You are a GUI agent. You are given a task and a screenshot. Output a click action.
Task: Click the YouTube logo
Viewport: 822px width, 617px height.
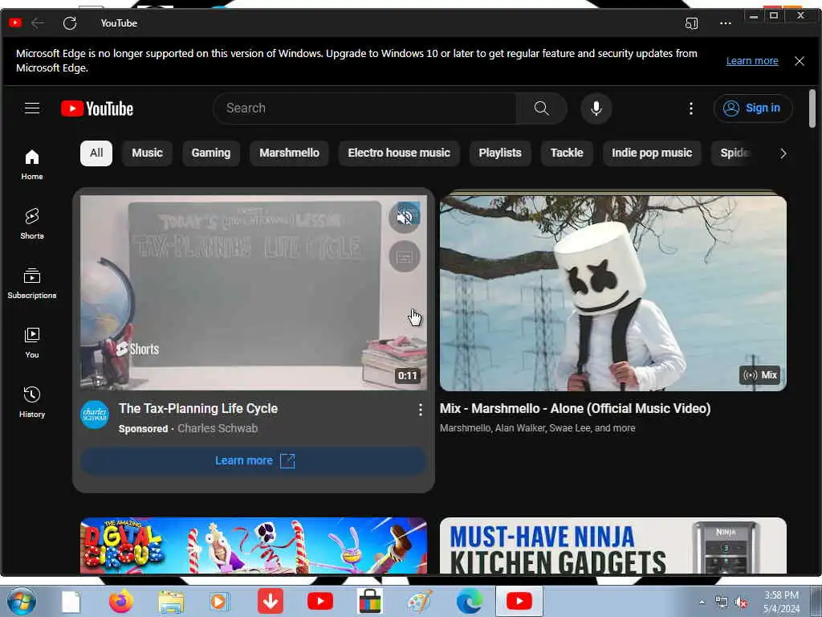point(97,108)
